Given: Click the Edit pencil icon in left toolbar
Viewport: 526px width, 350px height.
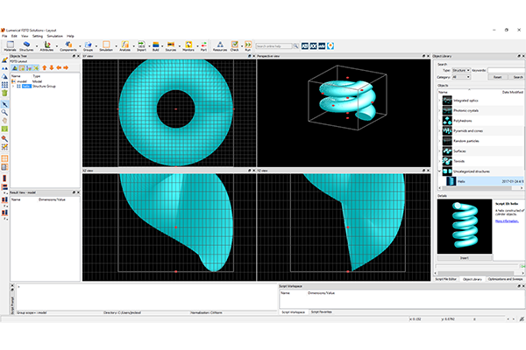Looking at the screenshot, I should click(4, 60).
